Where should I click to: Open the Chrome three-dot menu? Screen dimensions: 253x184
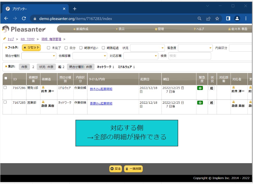[x=246, y=19]
